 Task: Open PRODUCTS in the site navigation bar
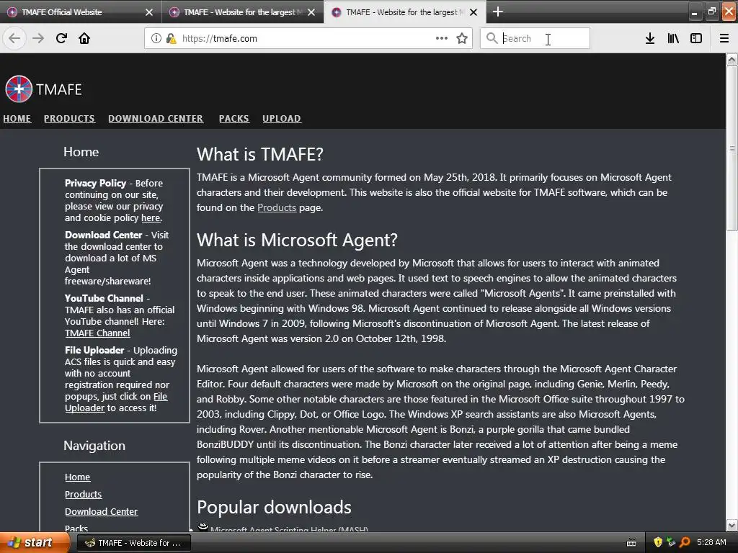click(x=69, y=119)
